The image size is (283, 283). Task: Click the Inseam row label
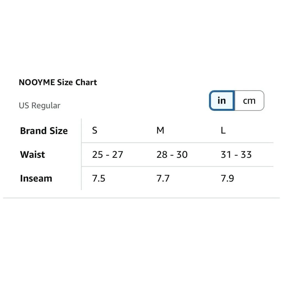36,178
